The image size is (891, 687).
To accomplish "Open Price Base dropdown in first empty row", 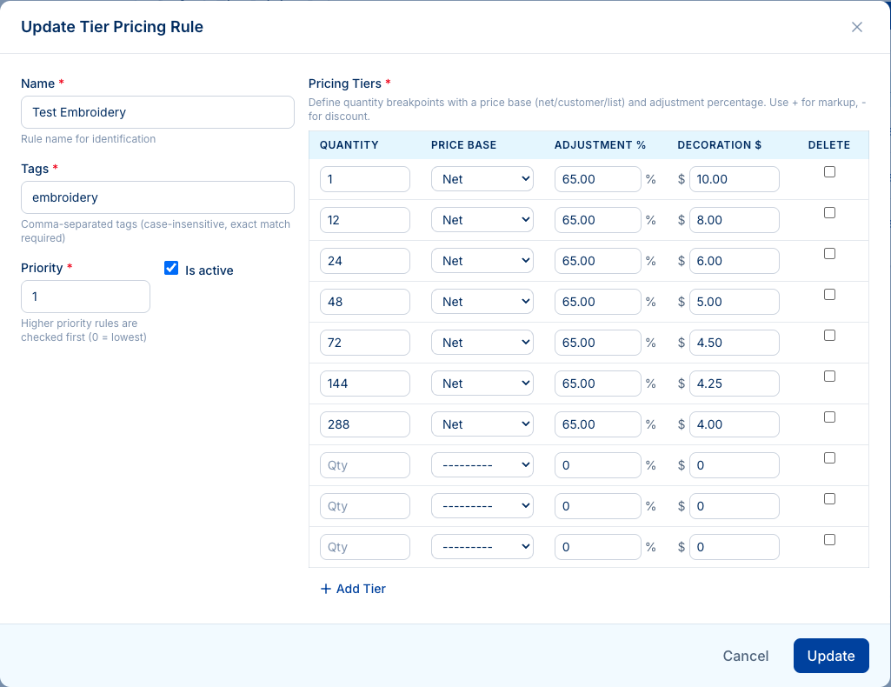I will (482, 465).
